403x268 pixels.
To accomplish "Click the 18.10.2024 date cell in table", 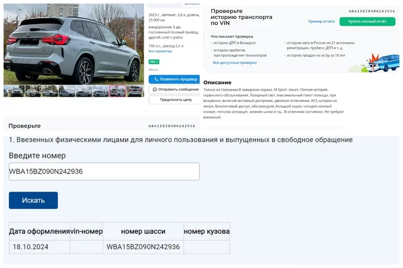I will click(31, 247).
